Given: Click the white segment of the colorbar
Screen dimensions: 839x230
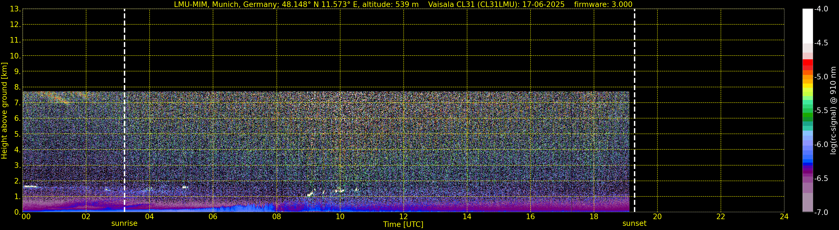Looking at the screenshot, I should coord(807,26).
